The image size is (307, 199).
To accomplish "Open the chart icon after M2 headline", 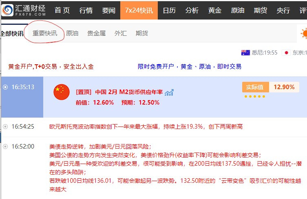I will pos(169,92).
